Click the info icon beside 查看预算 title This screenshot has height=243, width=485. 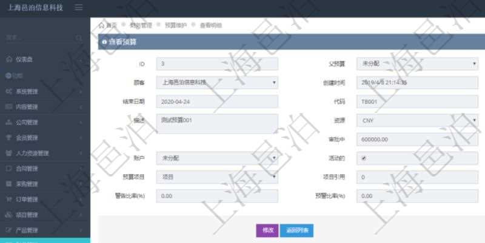coord(104,42)
